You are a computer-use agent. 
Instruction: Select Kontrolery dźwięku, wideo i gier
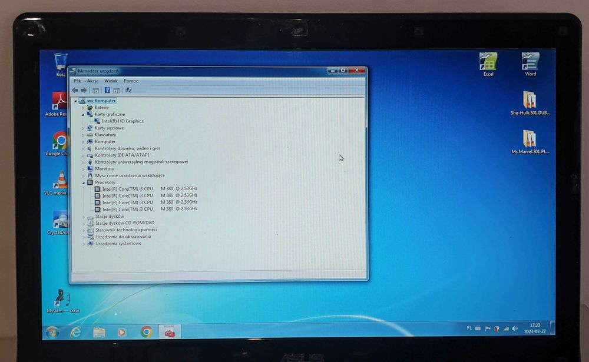(x=127, y=148)
